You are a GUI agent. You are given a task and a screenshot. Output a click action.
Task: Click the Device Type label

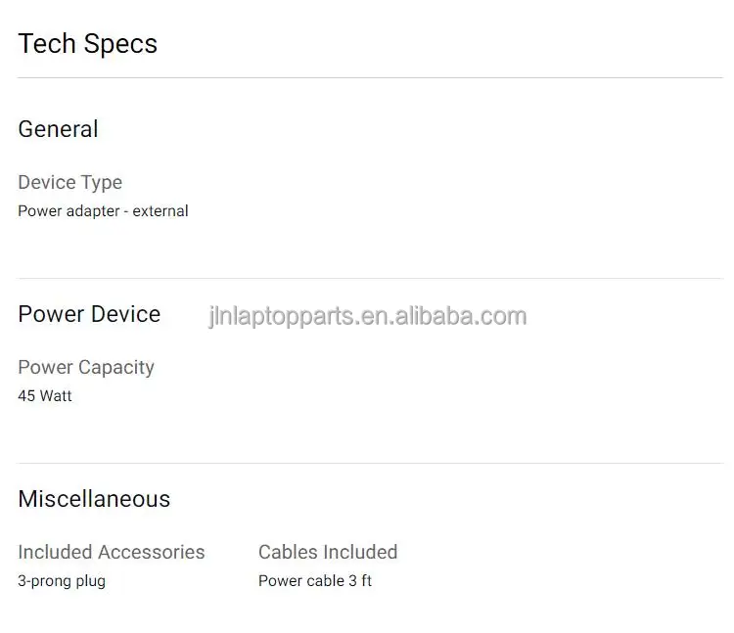coord(69,182)
